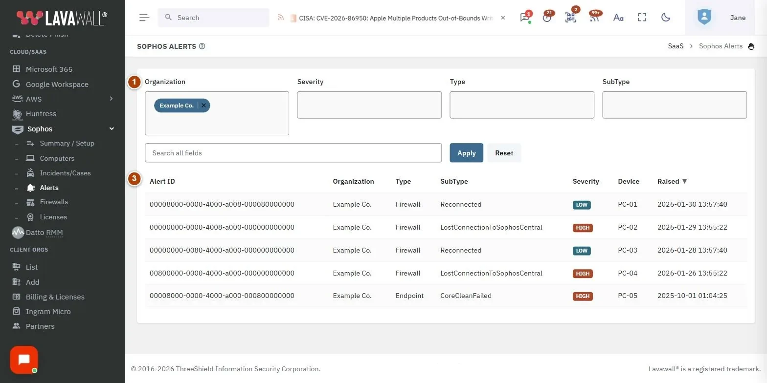767x383 pixels.
Task: Open Sophos Incidents/Cases page
Action: tap(65, 173)
